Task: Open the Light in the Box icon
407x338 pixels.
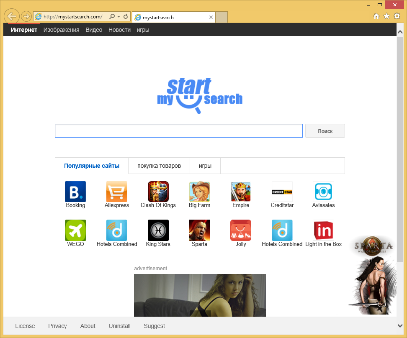Action: pyautogui.click(x=323, y=230)
